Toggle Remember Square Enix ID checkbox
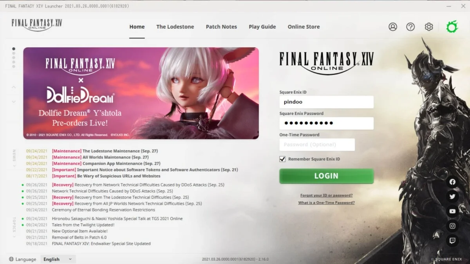470x264 pixels. 282,159
